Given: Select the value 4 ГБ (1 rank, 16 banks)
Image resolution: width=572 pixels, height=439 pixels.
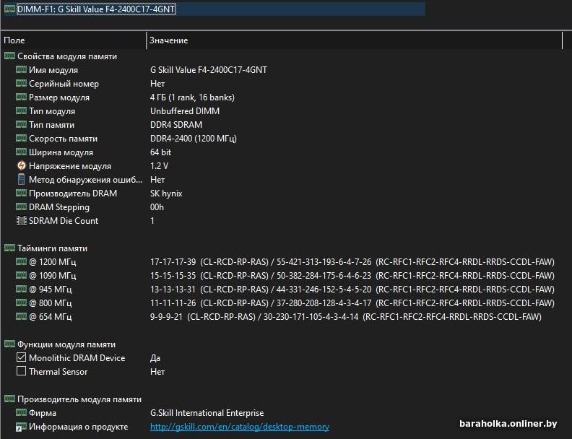Looking at the screenshot, I should point(192,97).
